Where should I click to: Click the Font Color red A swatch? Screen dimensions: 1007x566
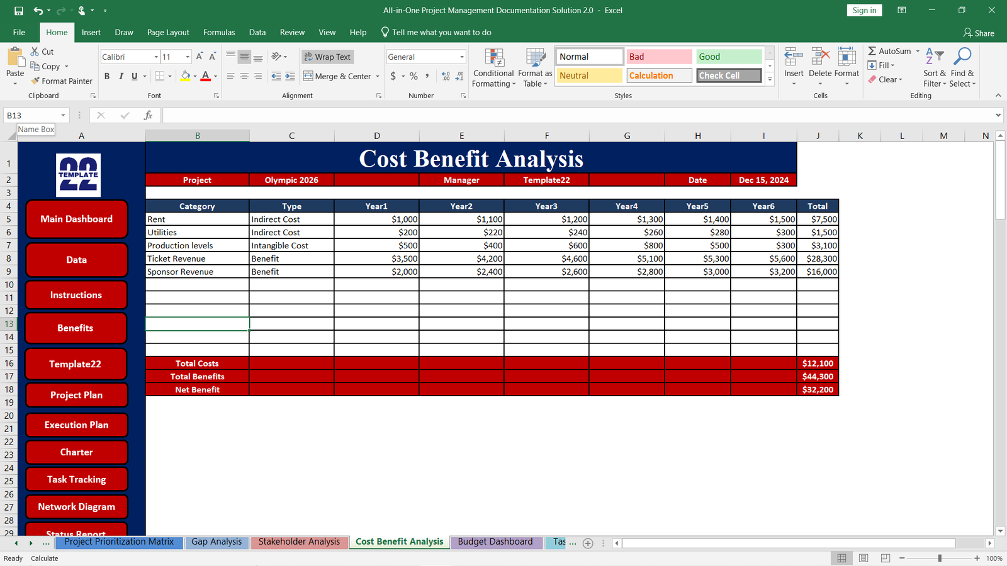click(206, 76)
